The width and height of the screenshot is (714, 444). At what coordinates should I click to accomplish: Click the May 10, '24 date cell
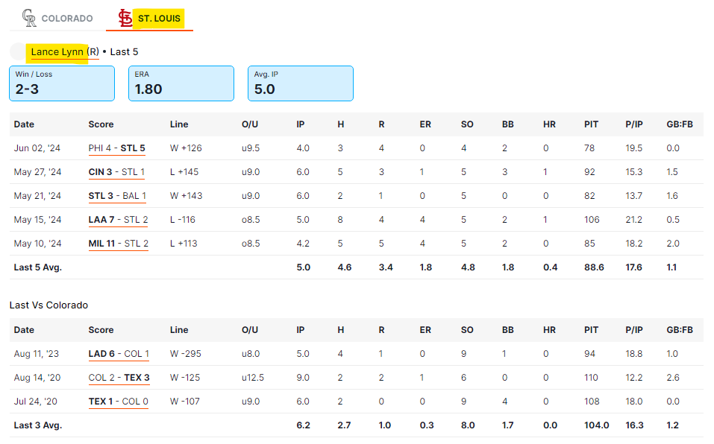tap(38, 244)
